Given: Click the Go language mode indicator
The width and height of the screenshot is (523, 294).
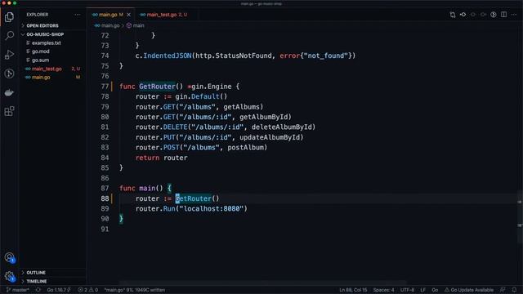Looking at the screenshot, I should 435,290.
